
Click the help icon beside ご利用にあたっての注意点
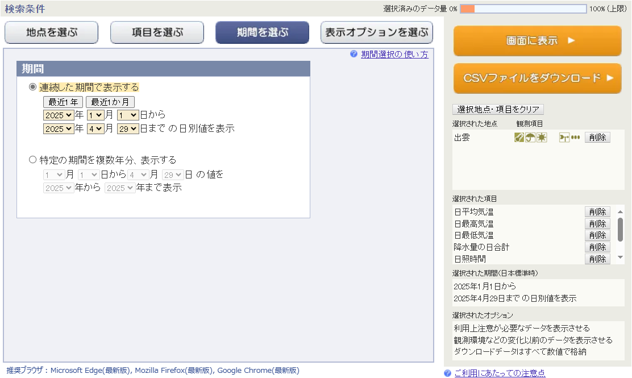coord(447,373)
